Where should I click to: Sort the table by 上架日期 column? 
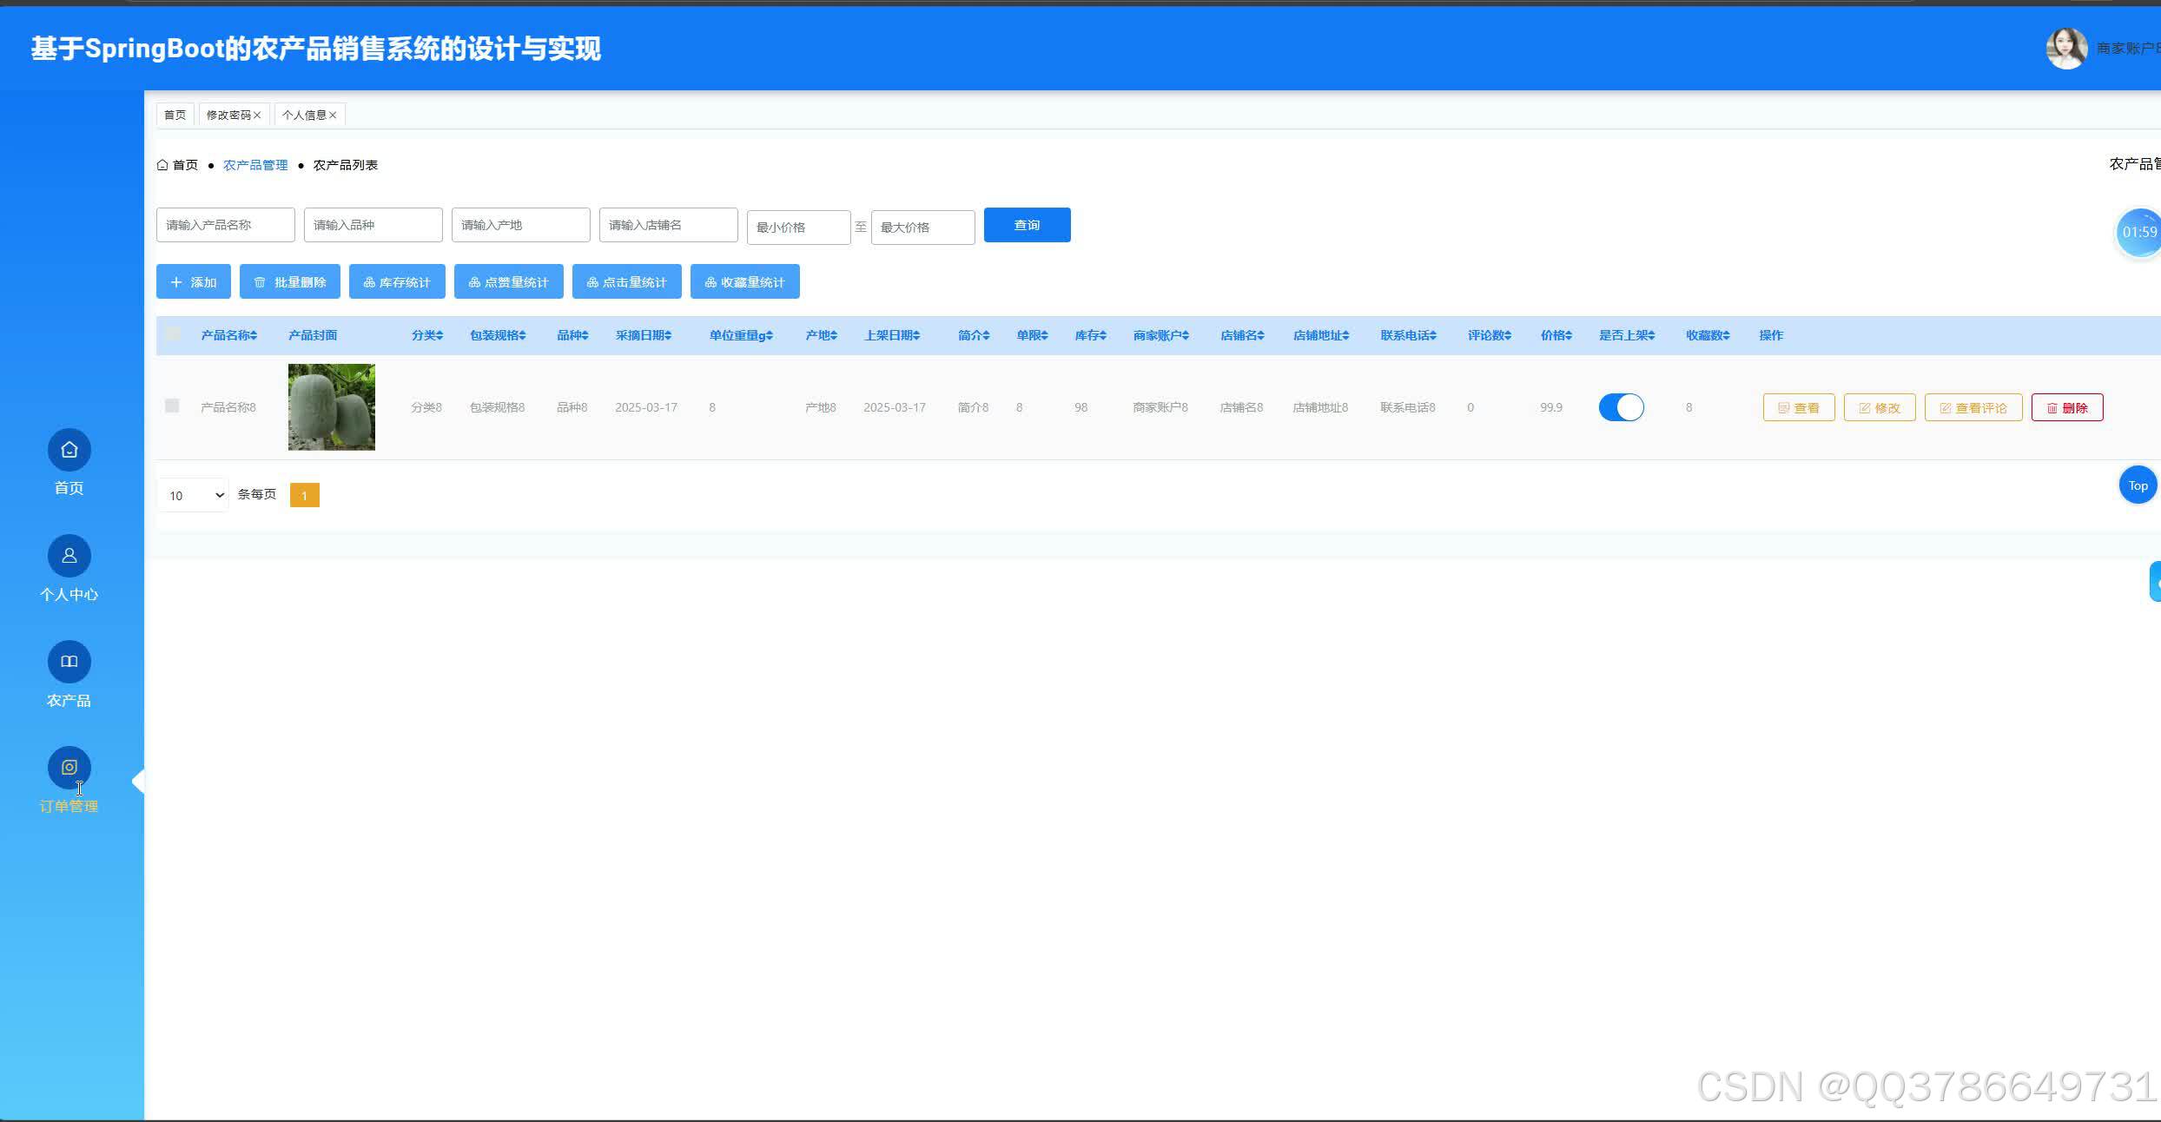pos(893,335)
